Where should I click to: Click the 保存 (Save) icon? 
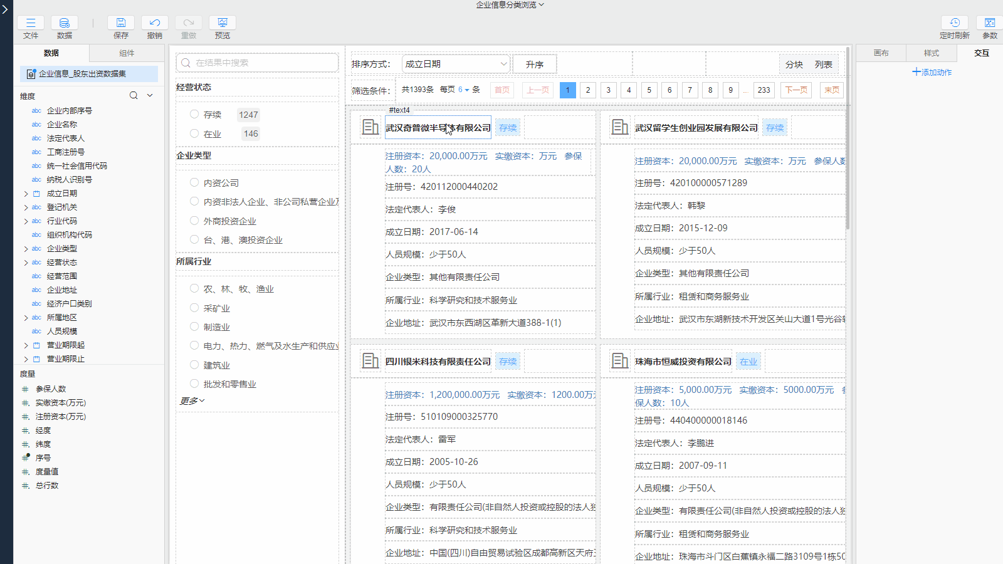(x=120, y=23)
